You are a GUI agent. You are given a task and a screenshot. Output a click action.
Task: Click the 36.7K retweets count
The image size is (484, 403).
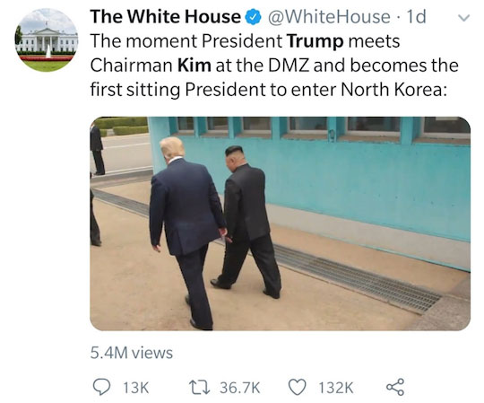point(240,388)
